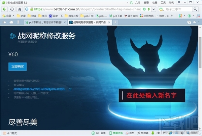Click the mobile phone icon in tab bar
The image size is (202, 136).
coord(18,22)
